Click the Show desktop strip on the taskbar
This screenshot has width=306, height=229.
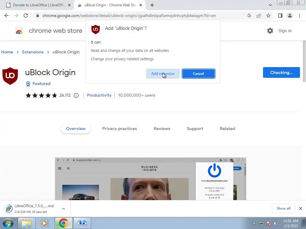[x=304, y=223]
